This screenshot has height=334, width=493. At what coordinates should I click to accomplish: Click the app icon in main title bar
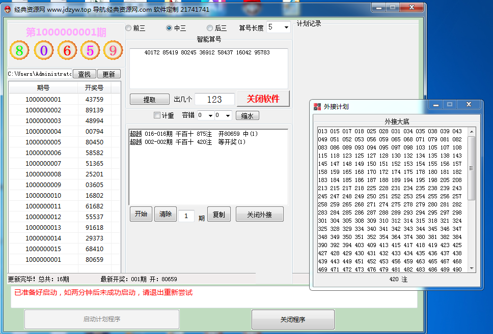7,9
